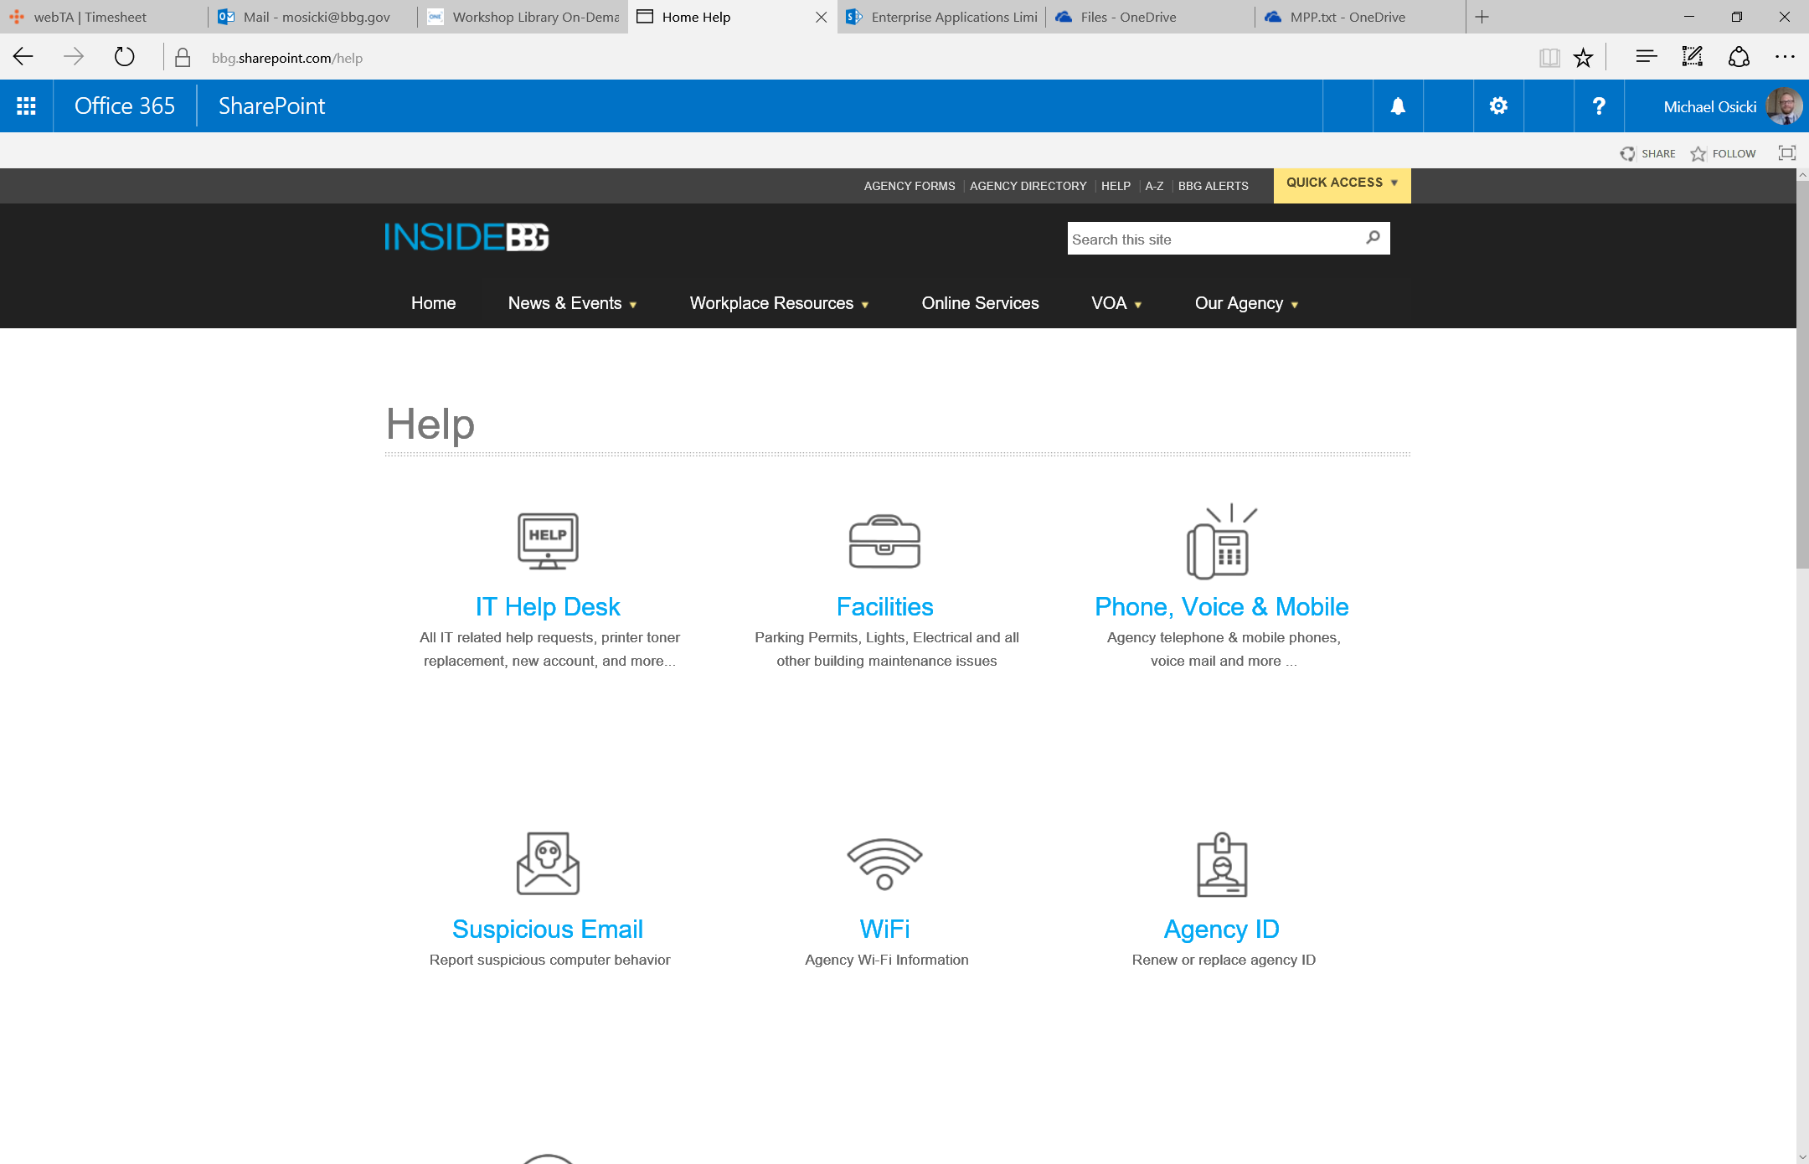Switch to Enterprise Applications tab
The height and width of the screenshot is (1164, 1809).
(941, 17)
